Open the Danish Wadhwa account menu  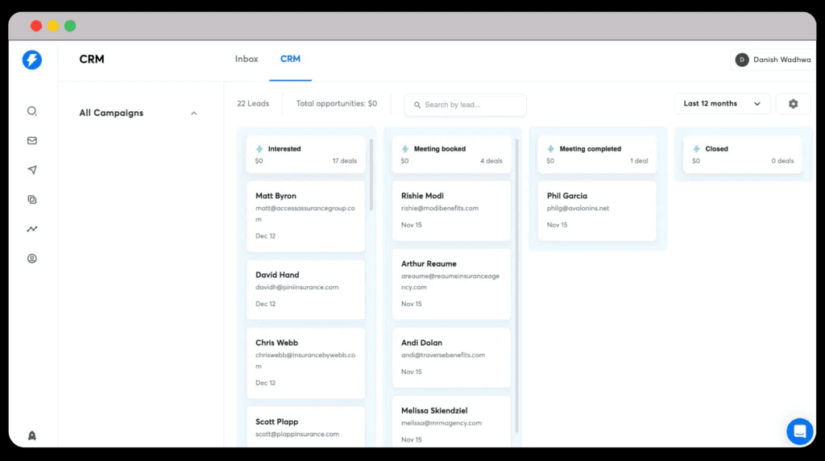(773, 60)
